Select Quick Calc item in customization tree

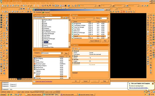pos(47,40)
